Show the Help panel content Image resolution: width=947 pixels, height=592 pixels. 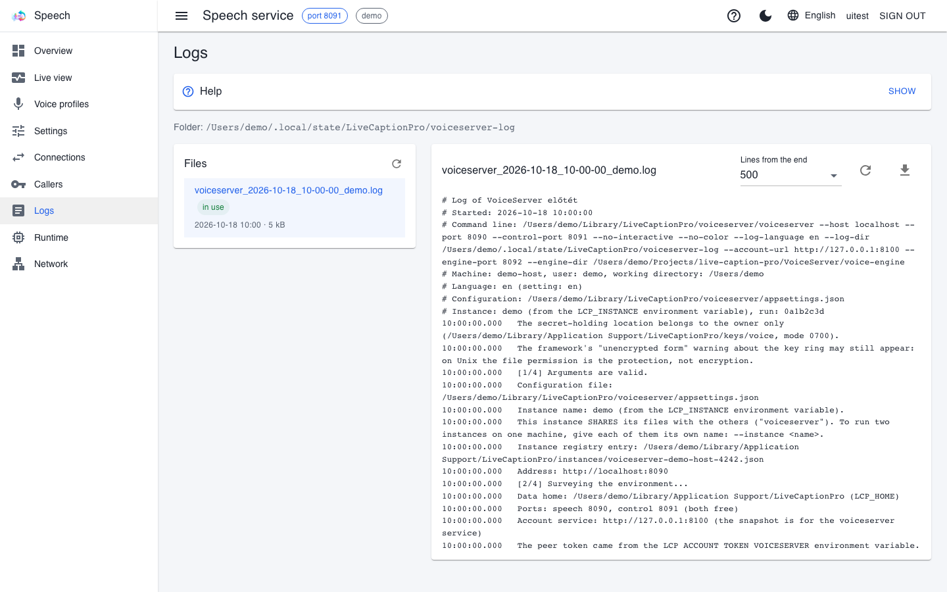point(902,91)
